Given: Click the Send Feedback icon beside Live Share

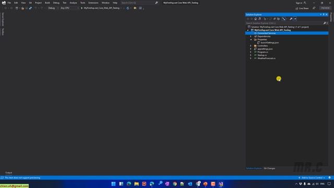Looking at the screenshot, I should coord(314,8).
